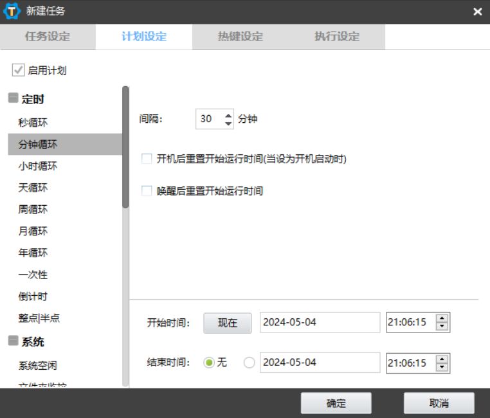The image size is (490, 418).
Task: Enable 开机后重置开始运行时间 checkbox
Action: 147,159
